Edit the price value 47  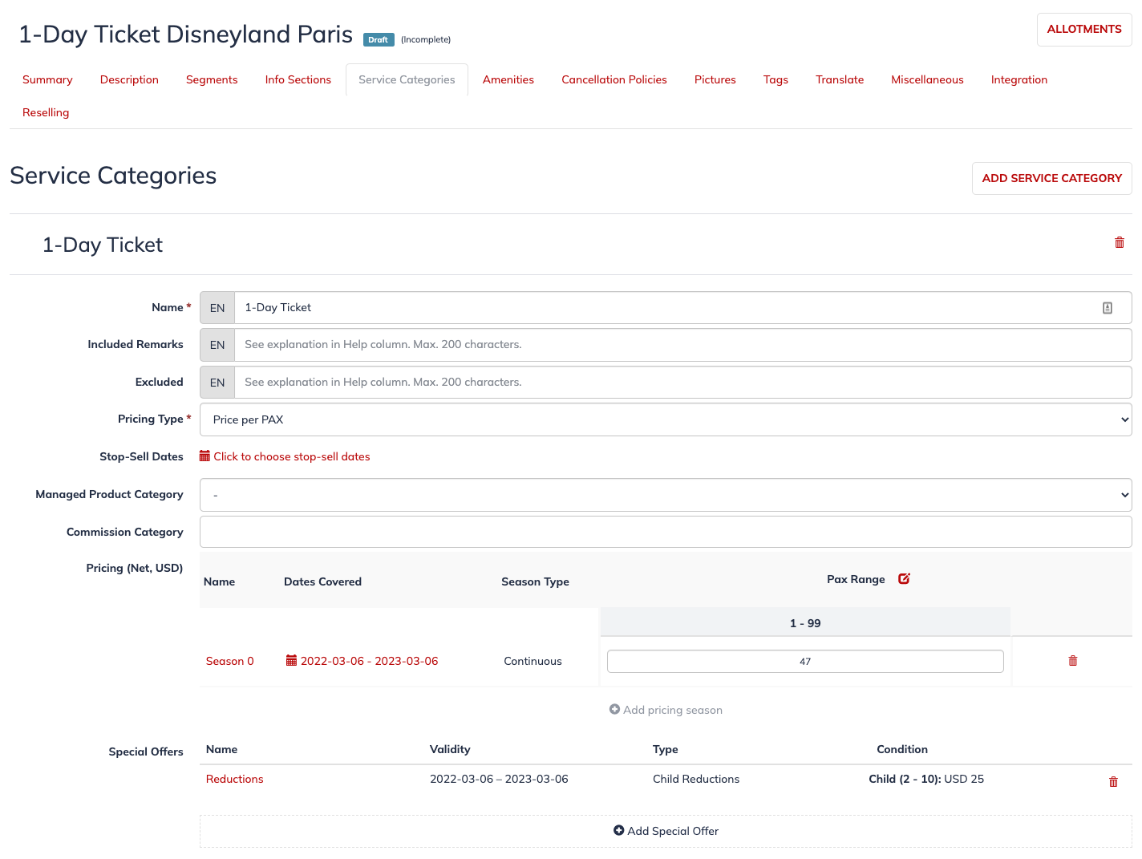(805, 661)
